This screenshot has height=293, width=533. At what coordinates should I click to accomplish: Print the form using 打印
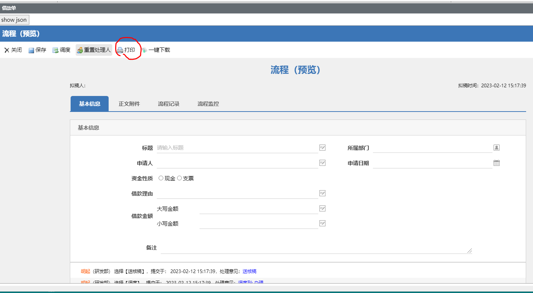[126, 50]
